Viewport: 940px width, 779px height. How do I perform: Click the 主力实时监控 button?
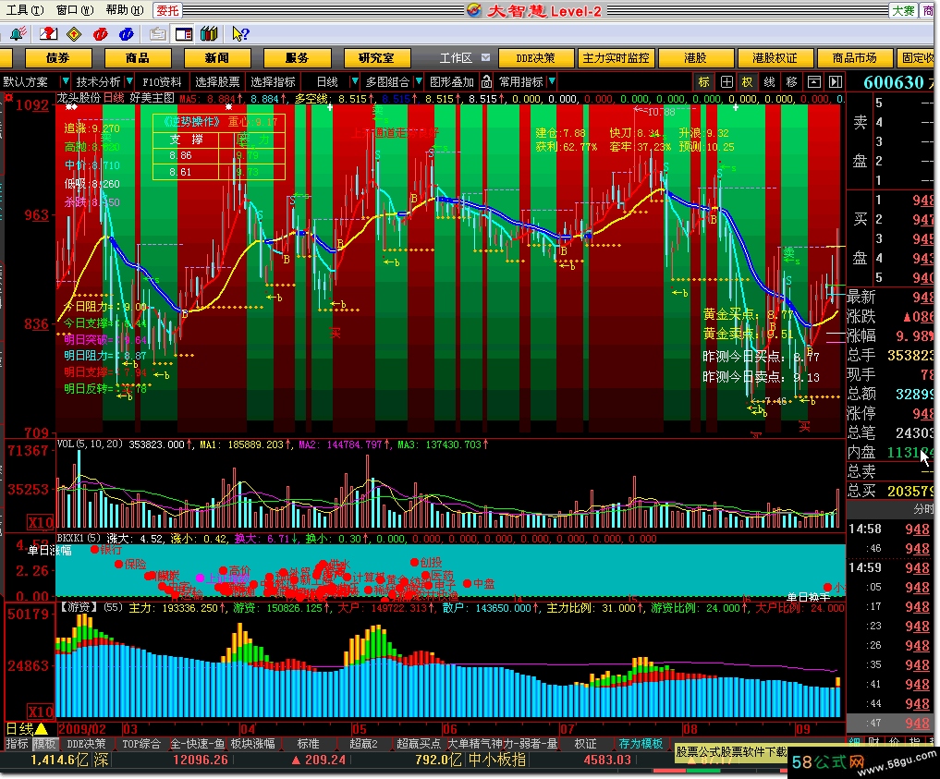click(616, 58)
